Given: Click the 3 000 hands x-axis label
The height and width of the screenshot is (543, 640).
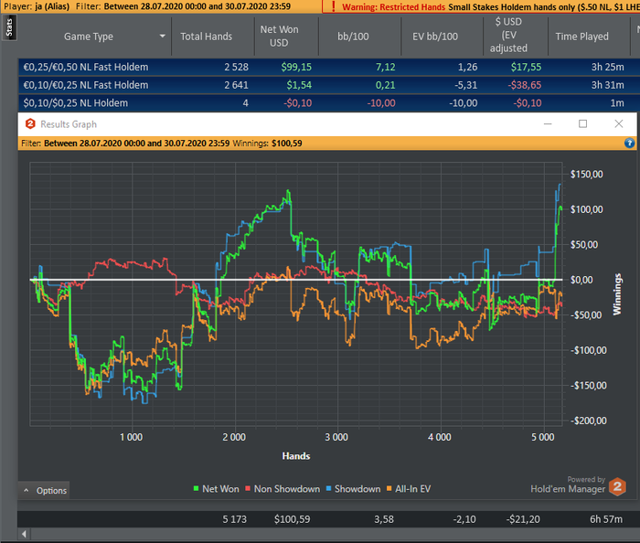Looking at the screenshot, I should [336, 437].
